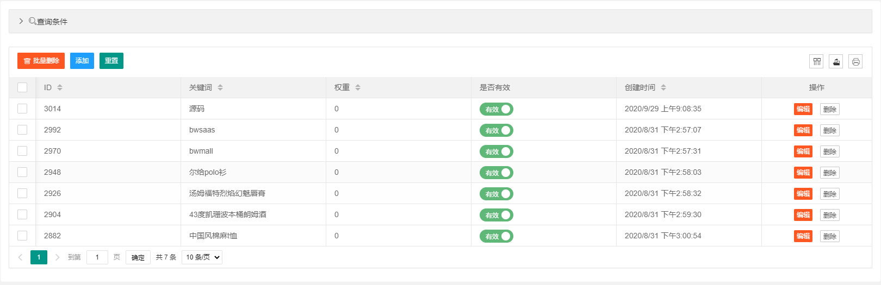
Task: Sort table by ID column arrows
Action: (60, 87)
